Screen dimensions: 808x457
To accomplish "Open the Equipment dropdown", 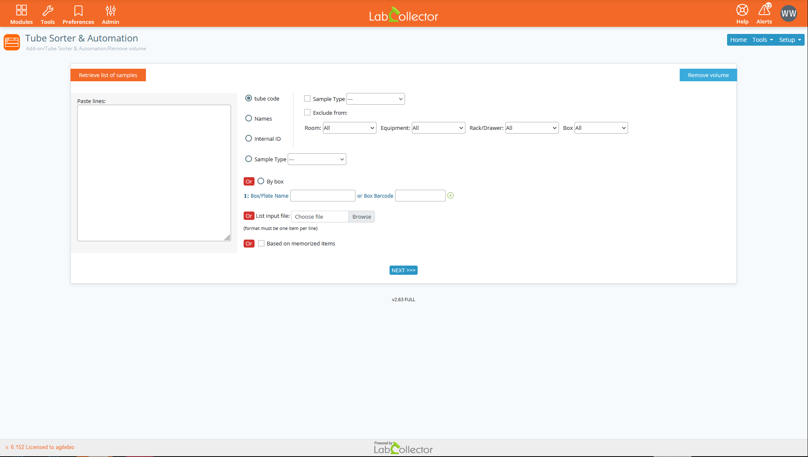I will 438,128.
